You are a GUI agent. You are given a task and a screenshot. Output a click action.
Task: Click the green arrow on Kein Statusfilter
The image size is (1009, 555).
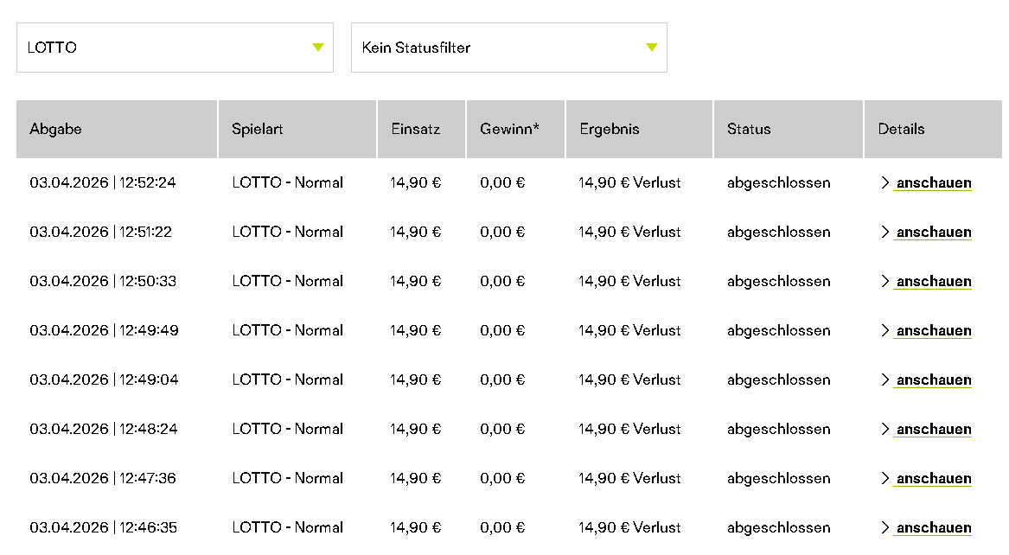click(652, 48)
